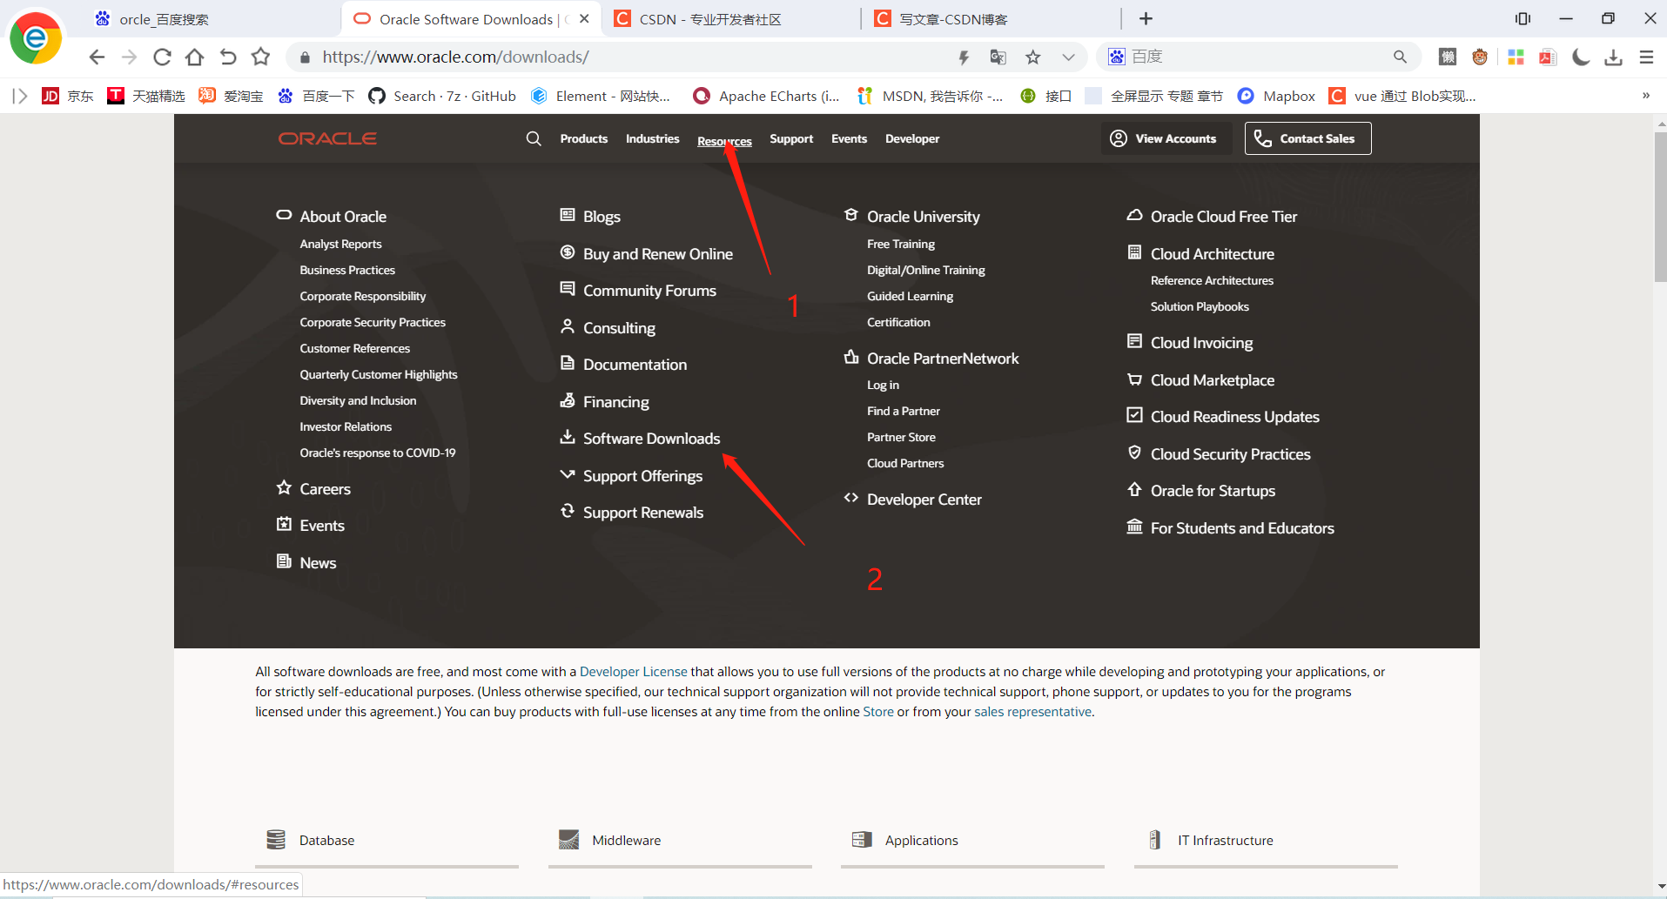The image size is (1667, 899).
Task: Open the Apache ECharts bookmark
Action: (767, 96)
